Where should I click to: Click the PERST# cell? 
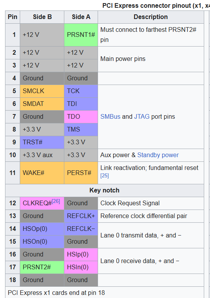[x=81, y=173]
